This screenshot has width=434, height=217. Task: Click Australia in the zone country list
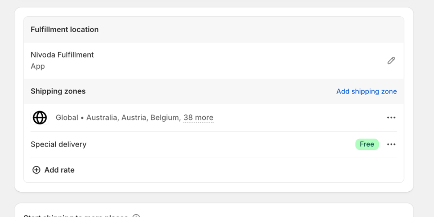(103, 117)
